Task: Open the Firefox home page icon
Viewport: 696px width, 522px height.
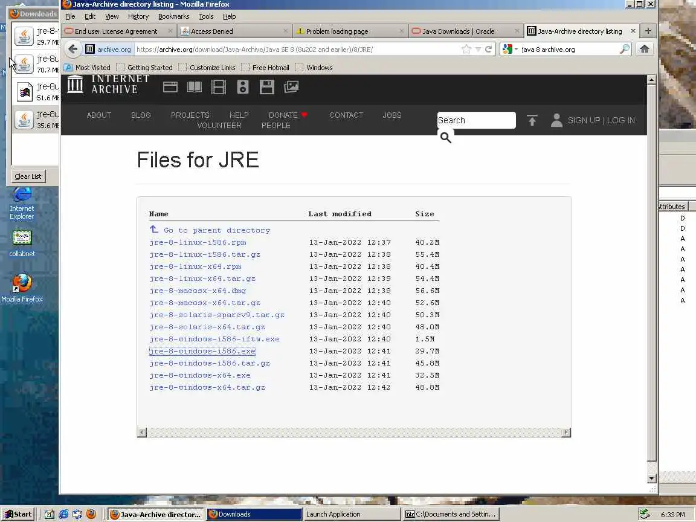Action: click(x=645, y=50)
